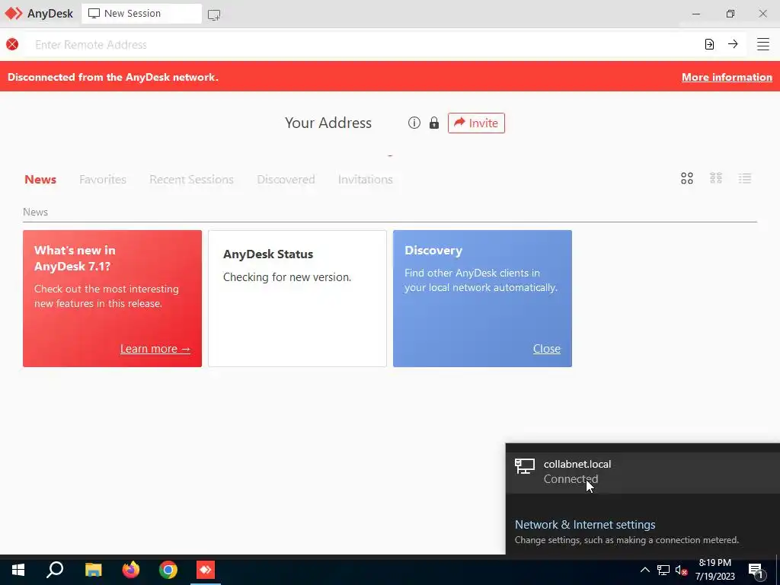Image resolution: width=780 pixels, height=585 pixels.
Task: Open the More information link in red banner
Action: pos(727,77)
